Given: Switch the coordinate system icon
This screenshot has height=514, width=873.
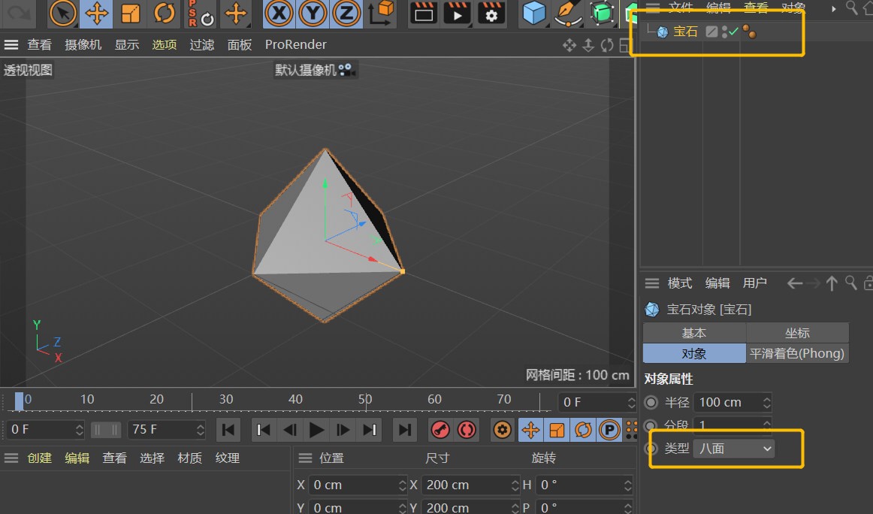Looking at the screenshot, I should [x=381, y=14].
